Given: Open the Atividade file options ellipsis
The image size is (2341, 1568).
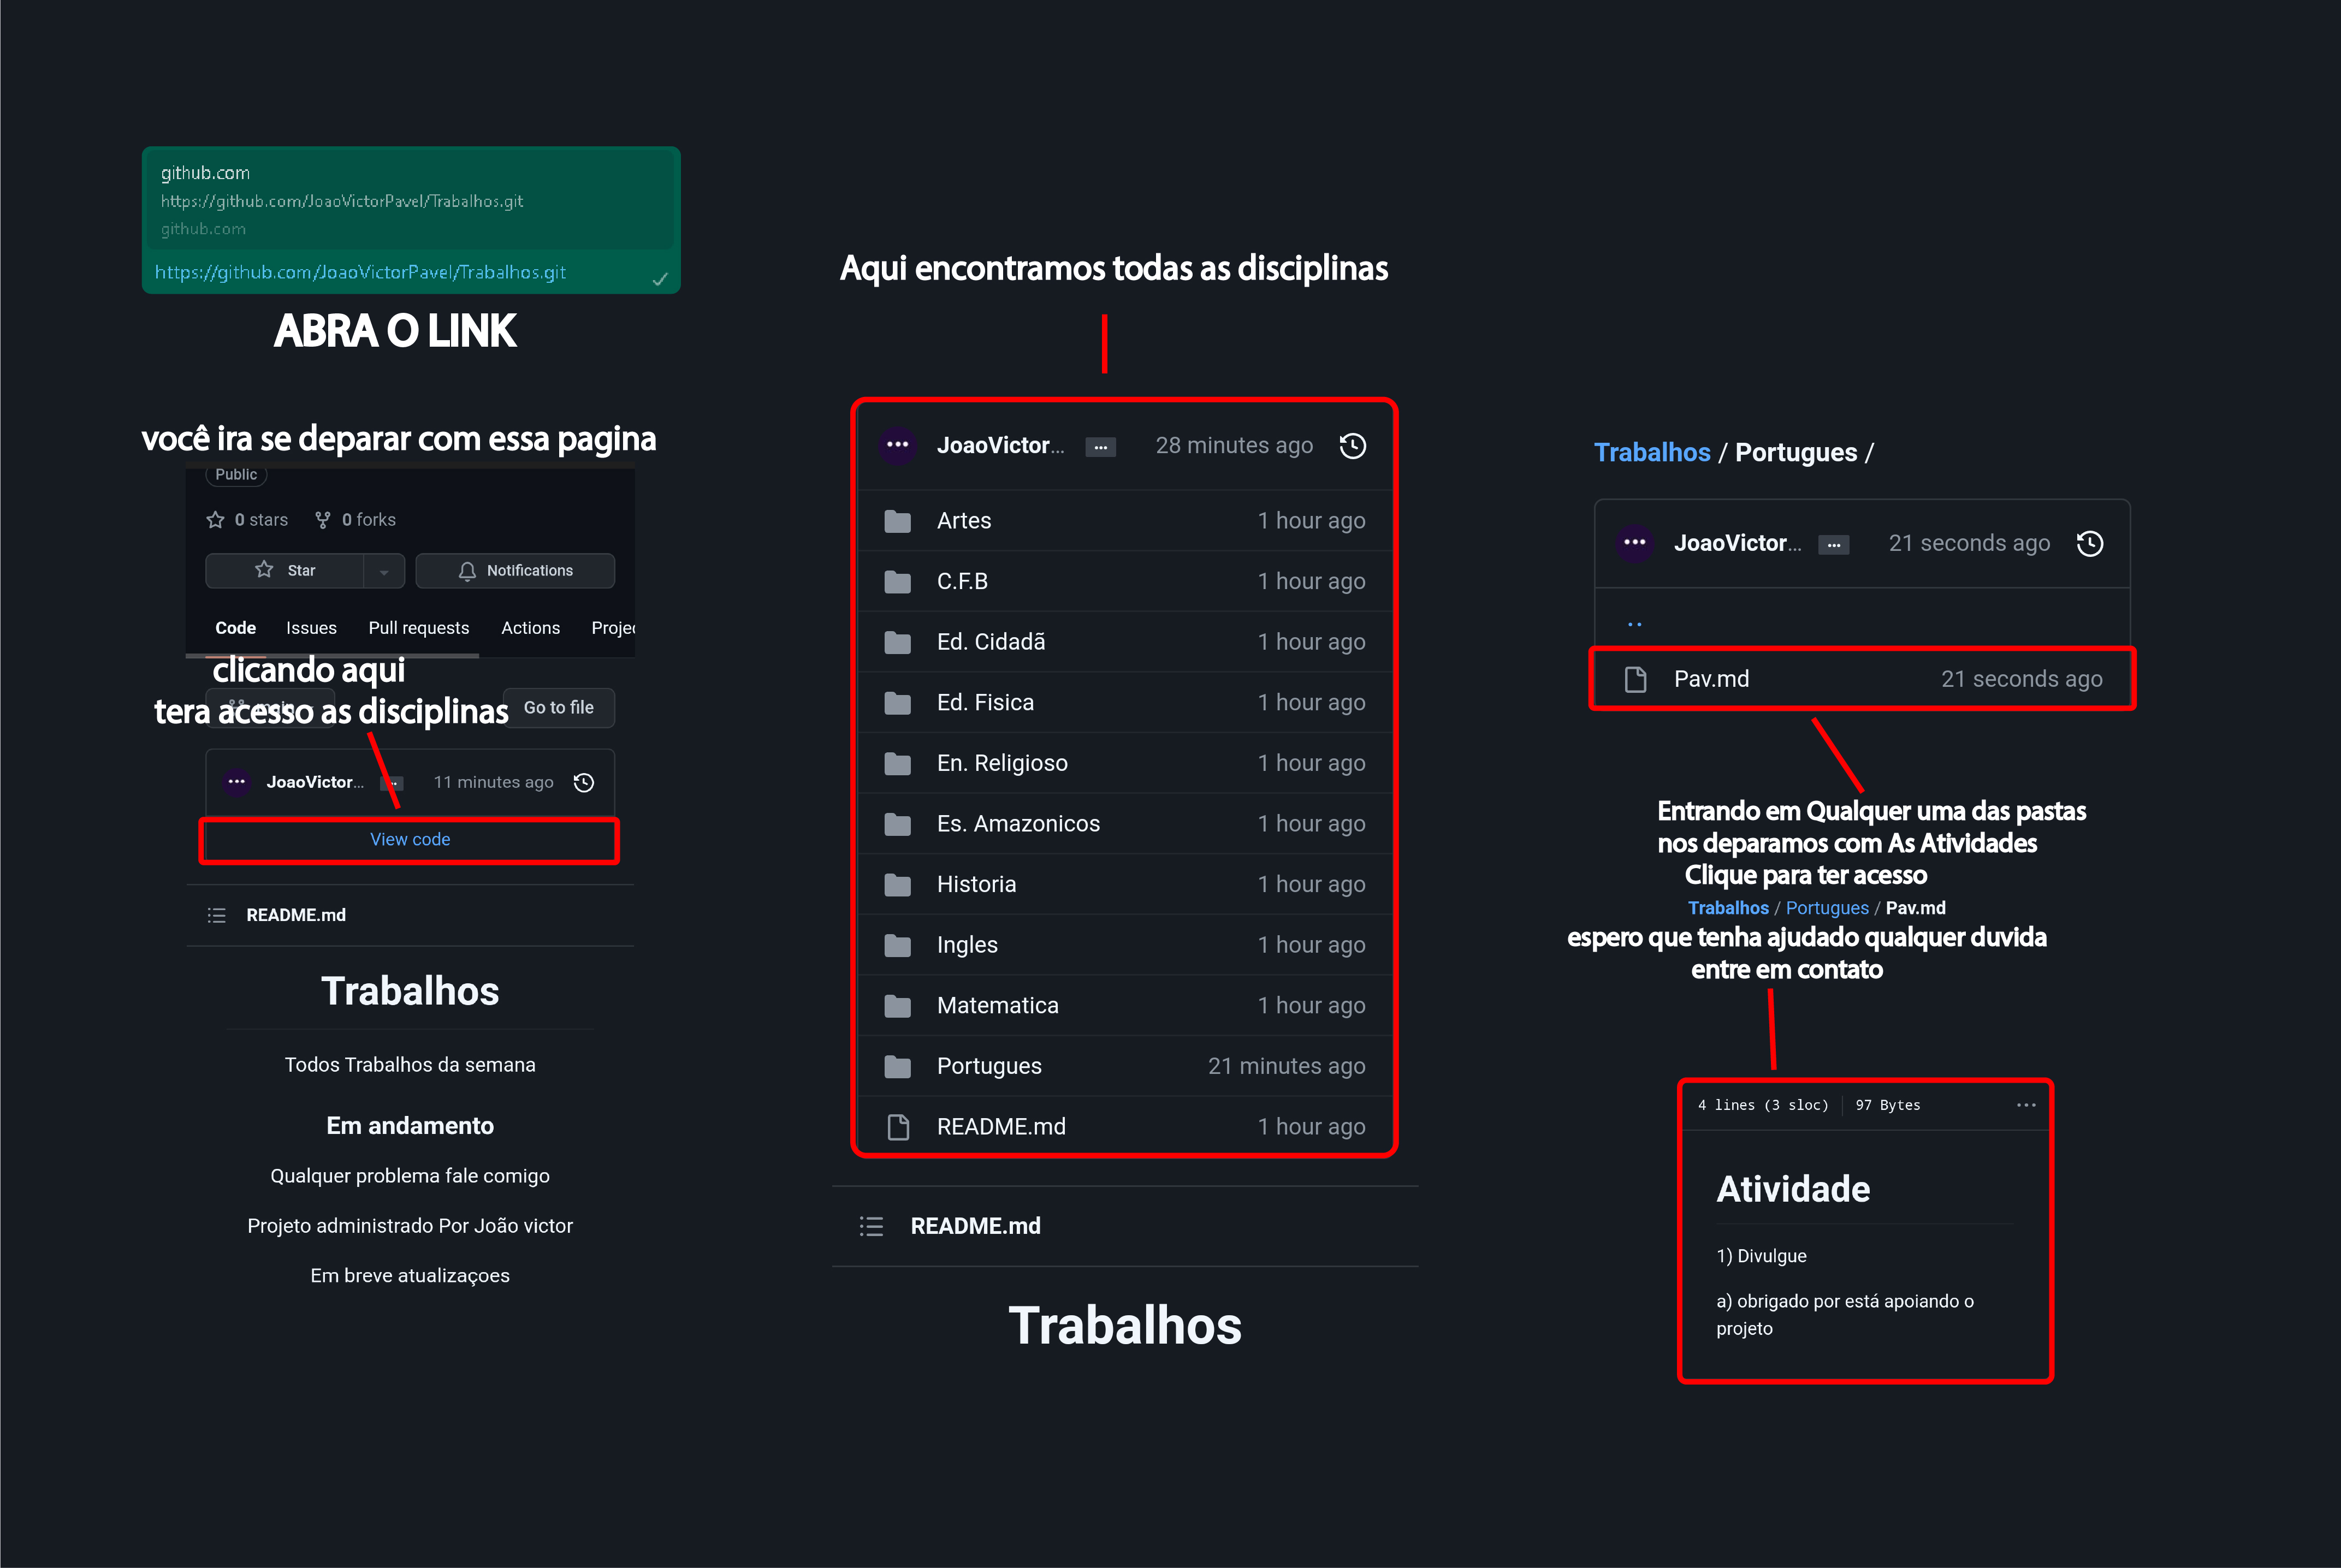Looking at the screenshot, I should (x=2027, y=1105).
